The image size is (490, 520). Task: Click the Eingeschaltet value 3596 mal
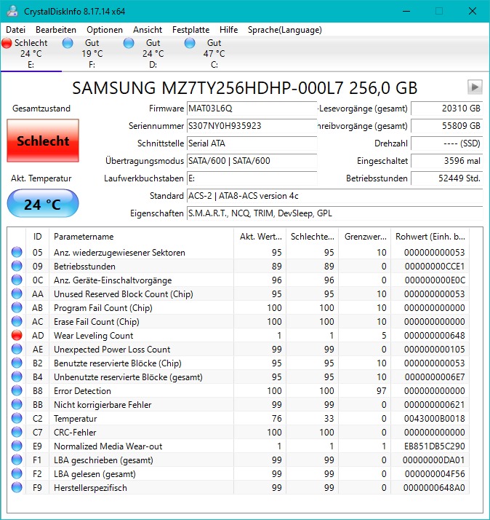446,161
